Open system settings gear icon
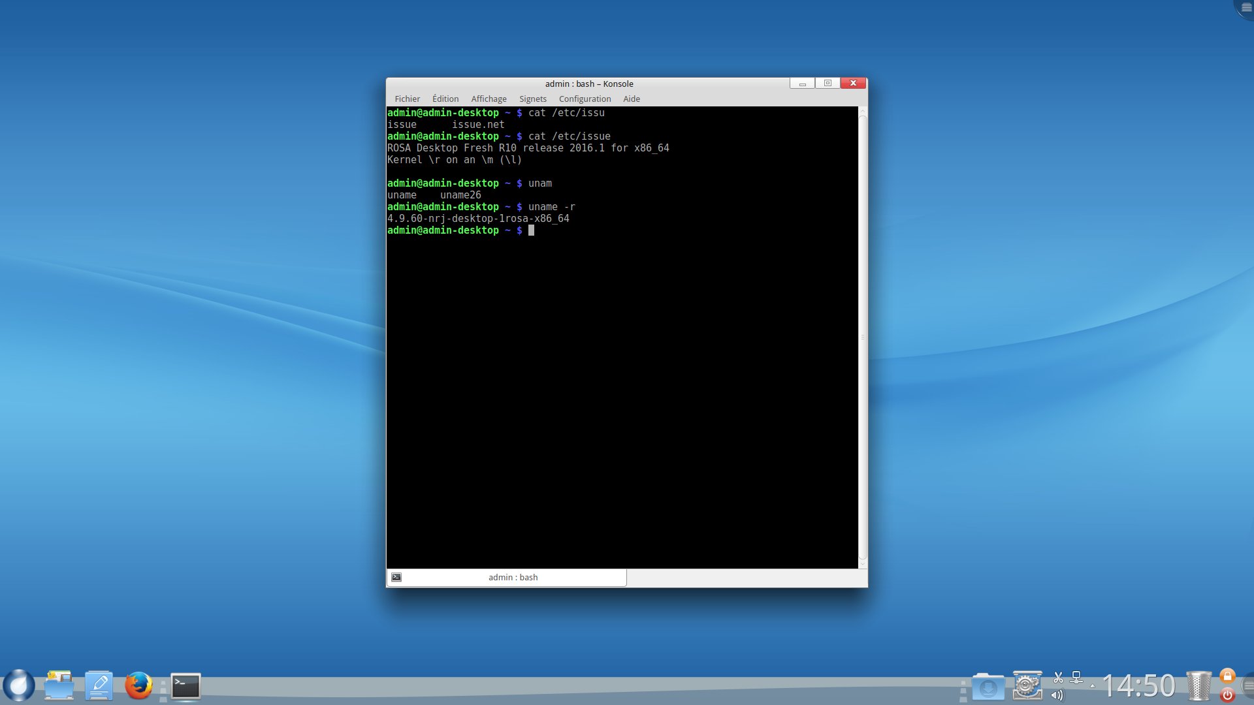 1027,685
